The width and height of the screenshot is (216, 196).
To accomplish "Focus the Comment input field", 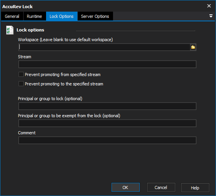I will pyautogui.click(x=107, y=140).
